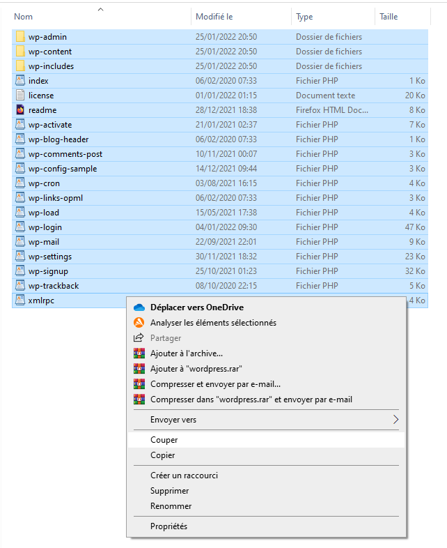The width and height of the screenshot is (447, 548).
Task: Click the wp-login file icon
Action: pos(20,227)
